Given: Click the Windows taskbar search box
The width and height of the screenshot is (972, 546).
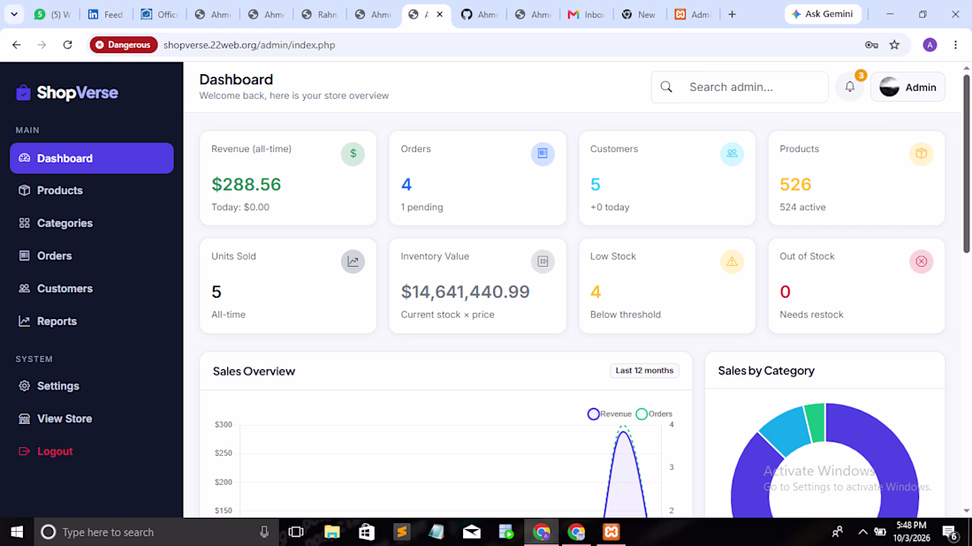Looking at the screenshot, I should pos(155,532).
